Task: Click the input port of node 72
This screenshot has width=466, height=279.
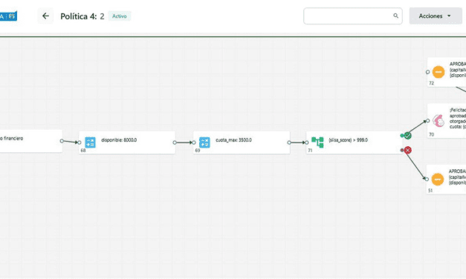Action: click(x=427, y=72)
